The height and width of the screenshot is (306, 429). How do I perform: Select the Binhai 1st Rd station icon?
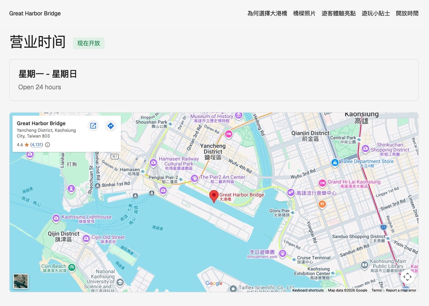(x=98, y=185)
